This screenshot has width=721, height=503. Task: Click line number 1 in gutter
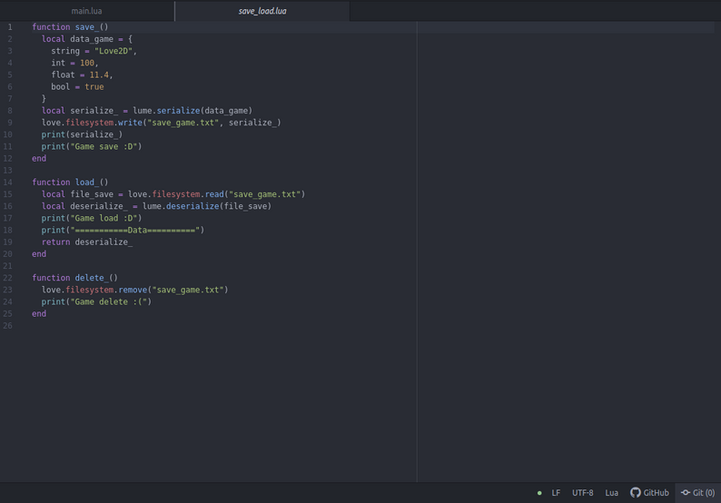pyautogui.click(x=10, y=27)
